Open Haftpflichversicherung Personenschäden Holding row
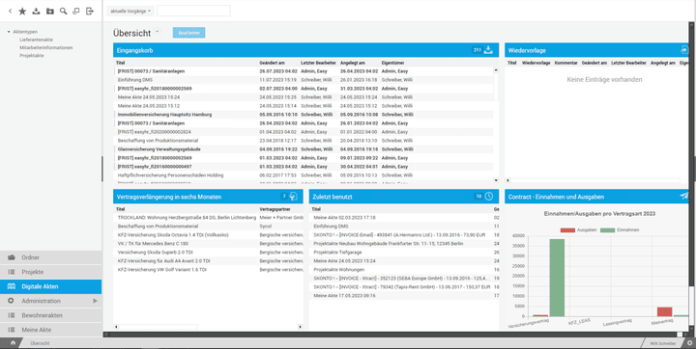This screenshot has height=349, width=696. tap(304, 174)
